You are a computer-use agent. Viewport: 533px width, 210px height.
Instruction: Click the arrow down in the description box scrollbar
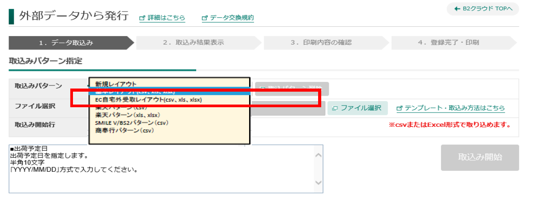[319, 182]
